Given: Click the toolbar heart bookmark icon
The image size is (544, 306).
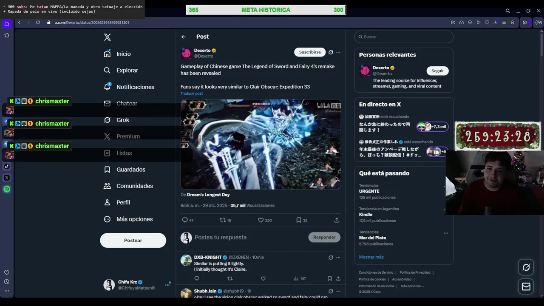Looking at the screenshot, I should (487, 23).
